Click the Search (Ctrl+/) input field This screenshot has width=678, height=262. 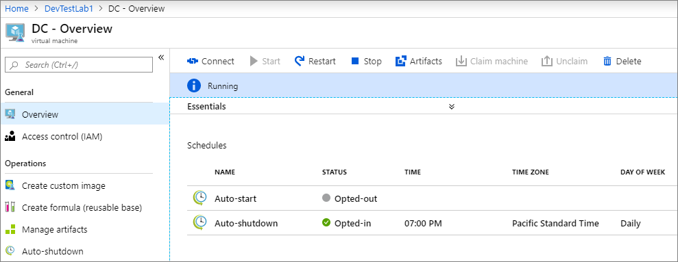79,65
